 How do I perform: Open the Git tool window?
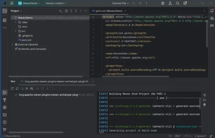click(x=5, y=129)
